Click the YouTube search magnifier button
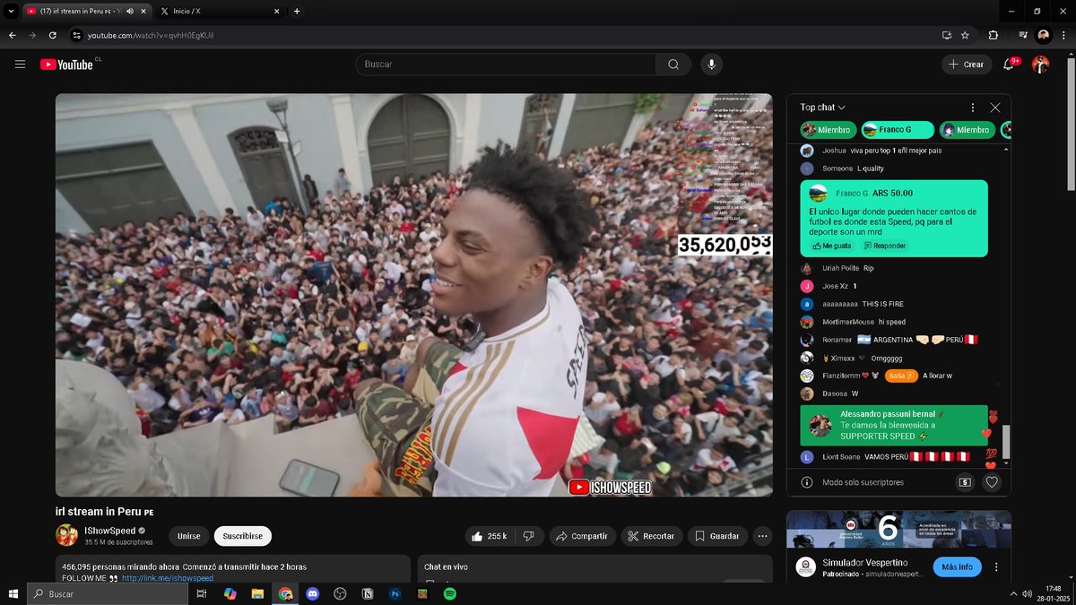 (x=673, y=65)
